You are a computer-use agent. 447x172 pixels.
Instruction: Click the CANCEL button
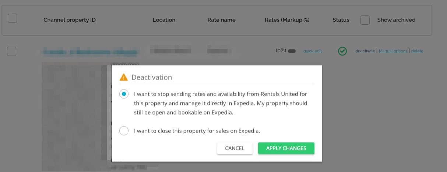pos(235,148)
